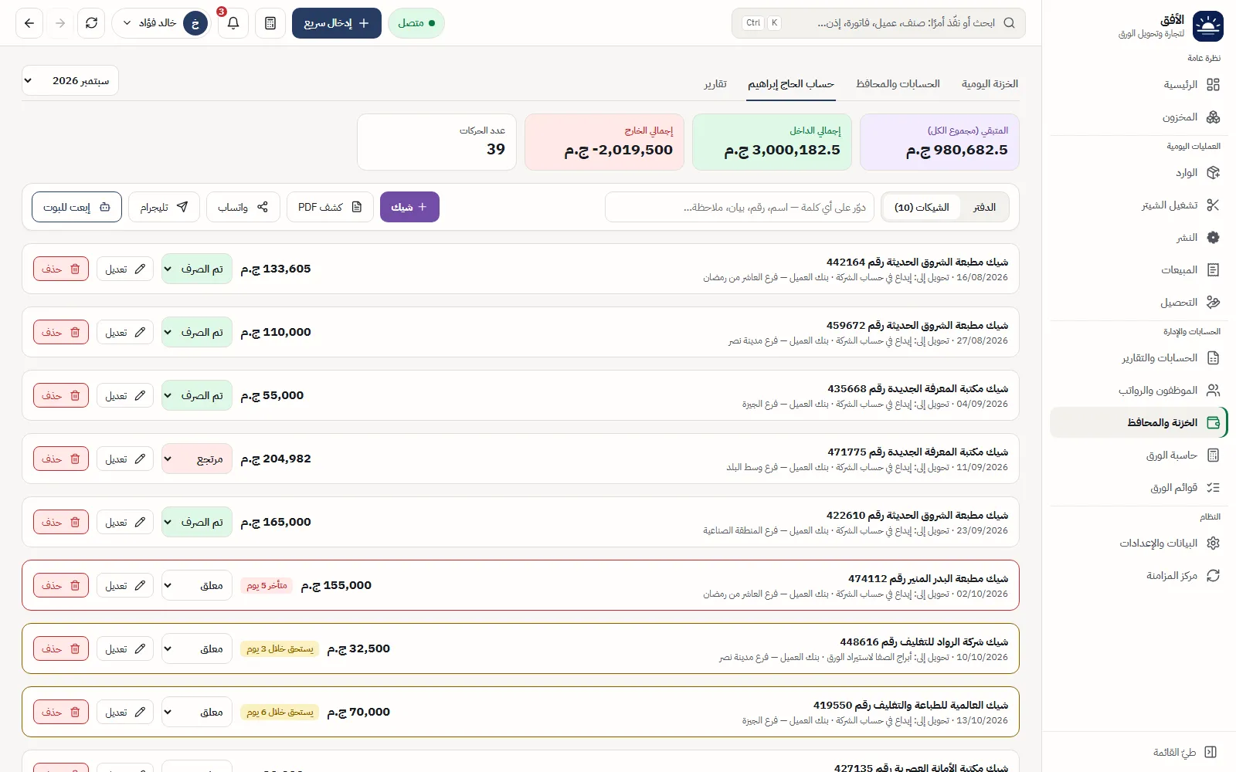Export كشف PDF statement

click(330, 207)
